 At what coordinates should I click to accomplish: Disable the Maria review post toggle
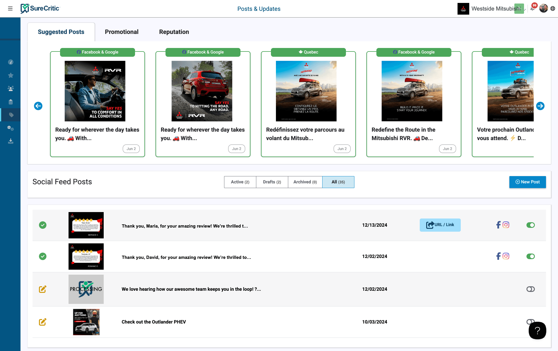pyautogui.click(x=530, y=225)
